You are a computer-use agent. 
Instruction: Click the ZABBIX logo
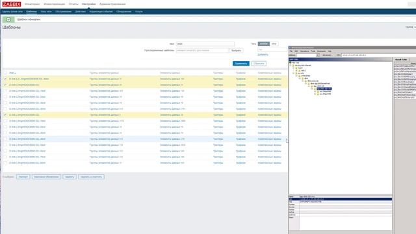tap(12, 4)
